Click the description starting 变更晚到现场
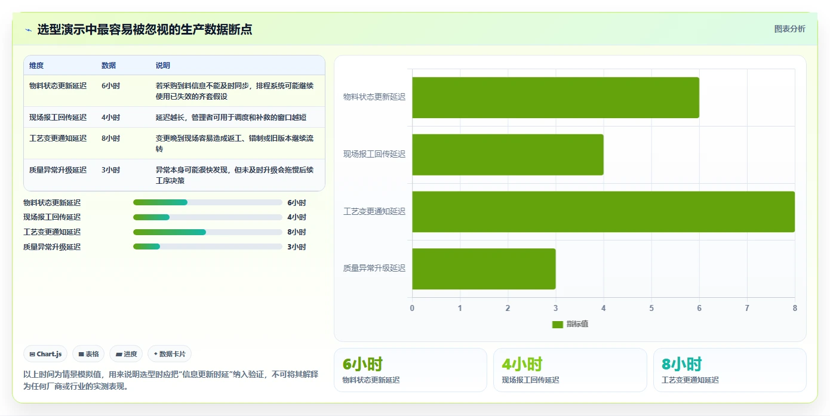Image resolution: width=830 pixels, height=416 pixels. click(x=235, y=144)
